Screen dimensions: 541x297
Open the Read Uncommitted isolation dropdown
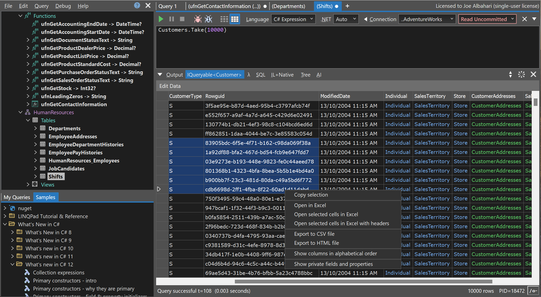(487, 19)
